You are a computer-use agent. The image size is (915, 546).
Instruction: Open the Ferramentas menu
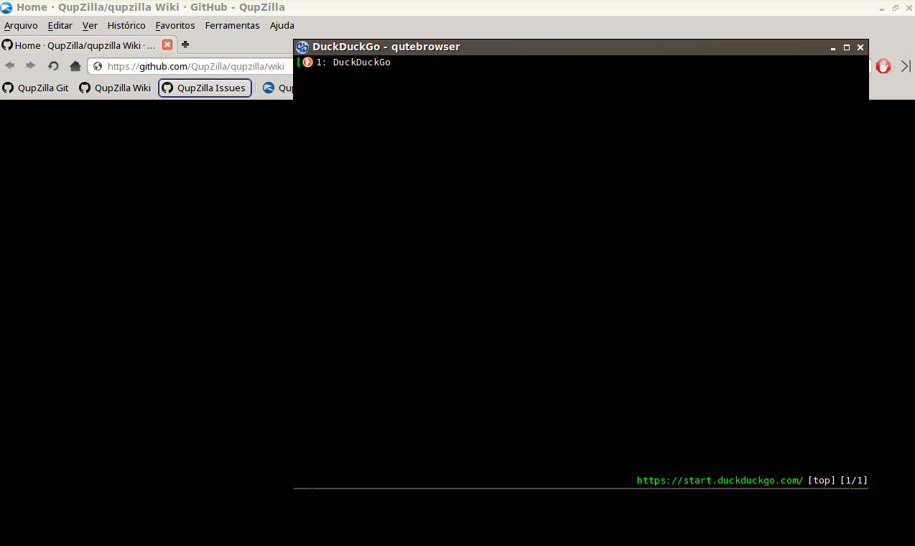(x=232, y=25)
